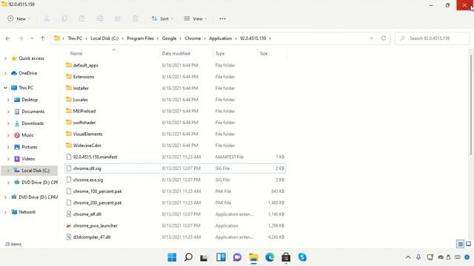Screen dimensions: 474x266
Task: Sort by Type column header
Action: [220, 53]
